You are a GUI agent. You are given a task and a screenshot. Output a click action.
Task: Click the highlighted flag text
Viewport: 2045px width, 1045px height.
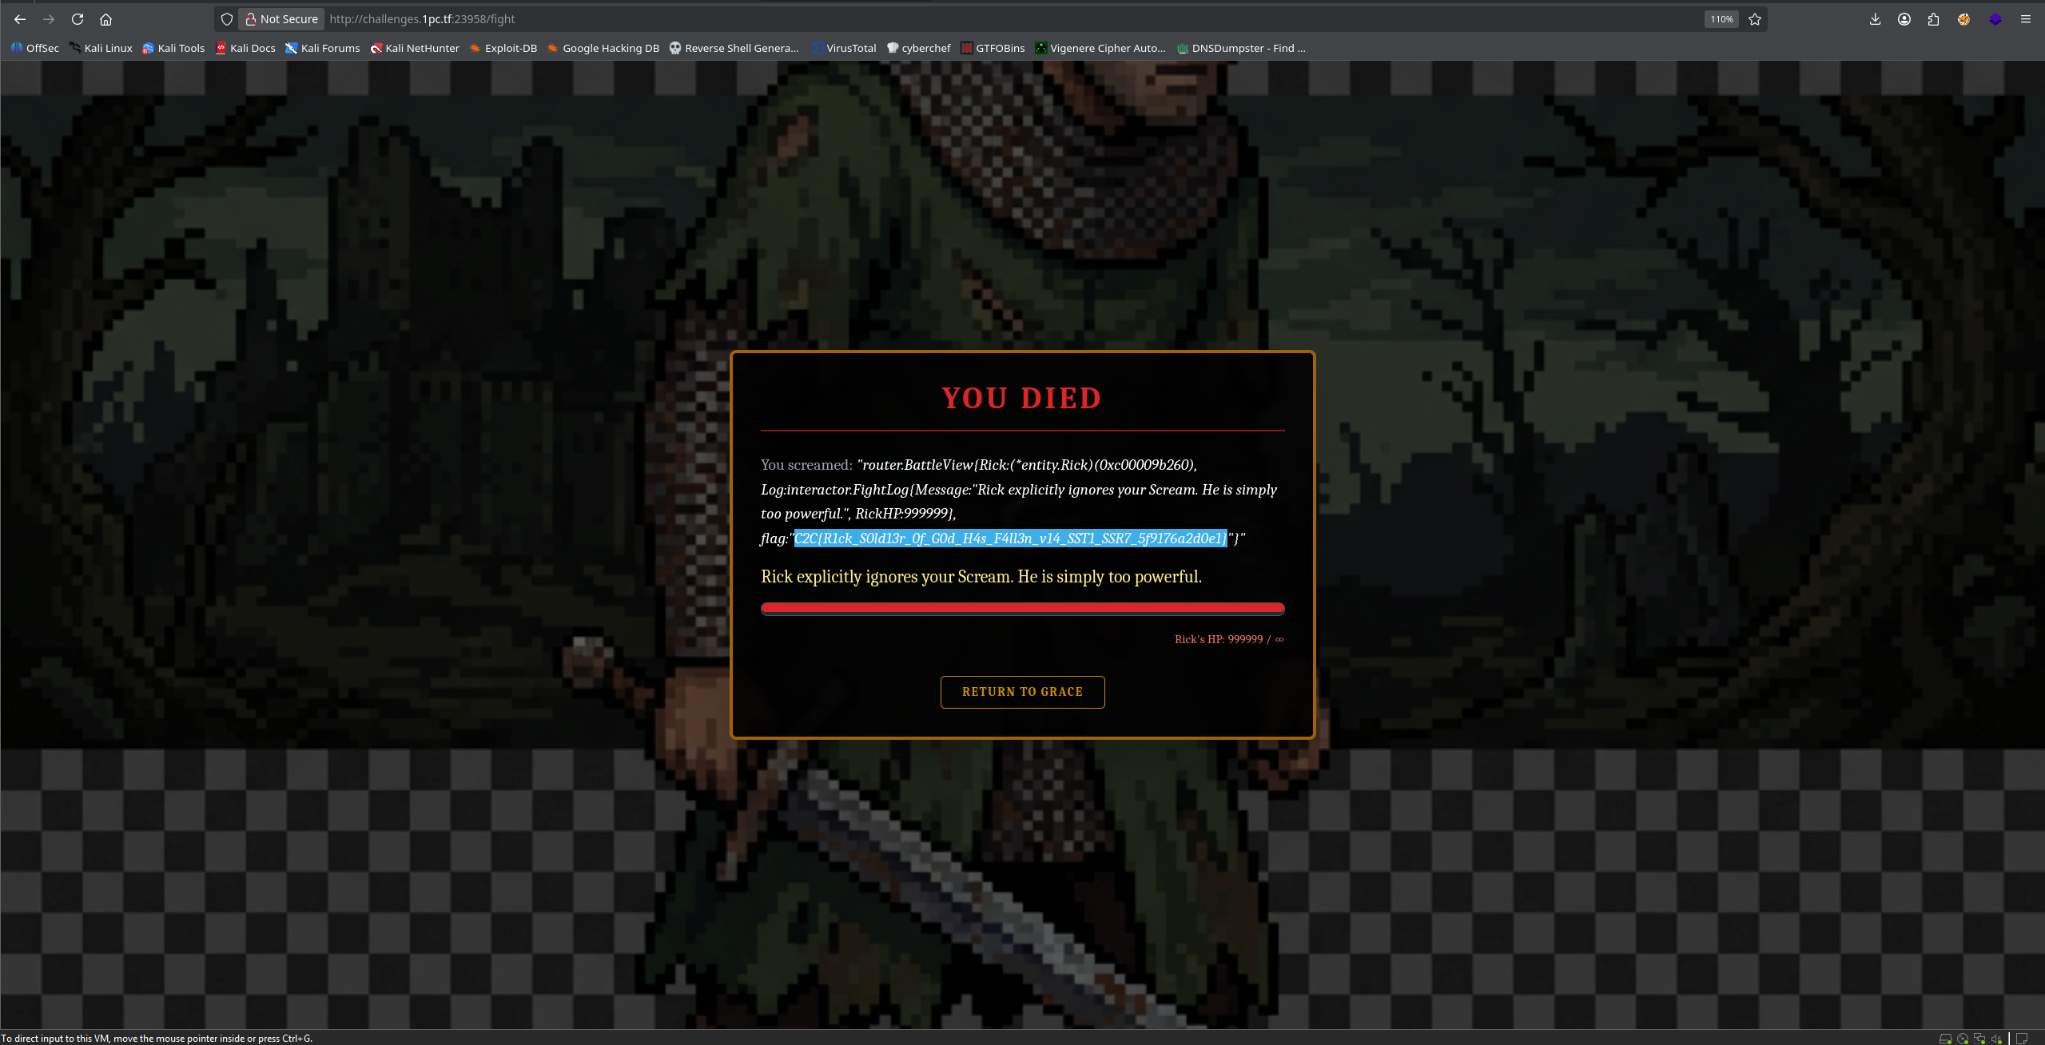click(1010, 538)
